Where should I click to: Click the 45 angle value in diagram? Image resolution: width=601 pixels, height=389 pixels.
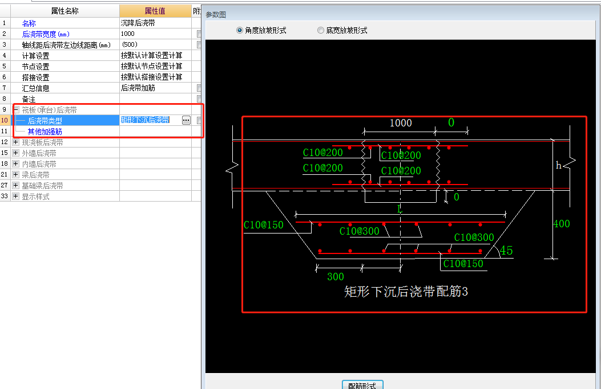point(506,251)
